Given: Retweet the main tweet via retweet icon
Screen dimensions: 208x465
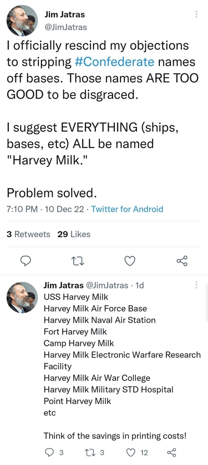Looking at the screenshot, I should pos(78,261).
